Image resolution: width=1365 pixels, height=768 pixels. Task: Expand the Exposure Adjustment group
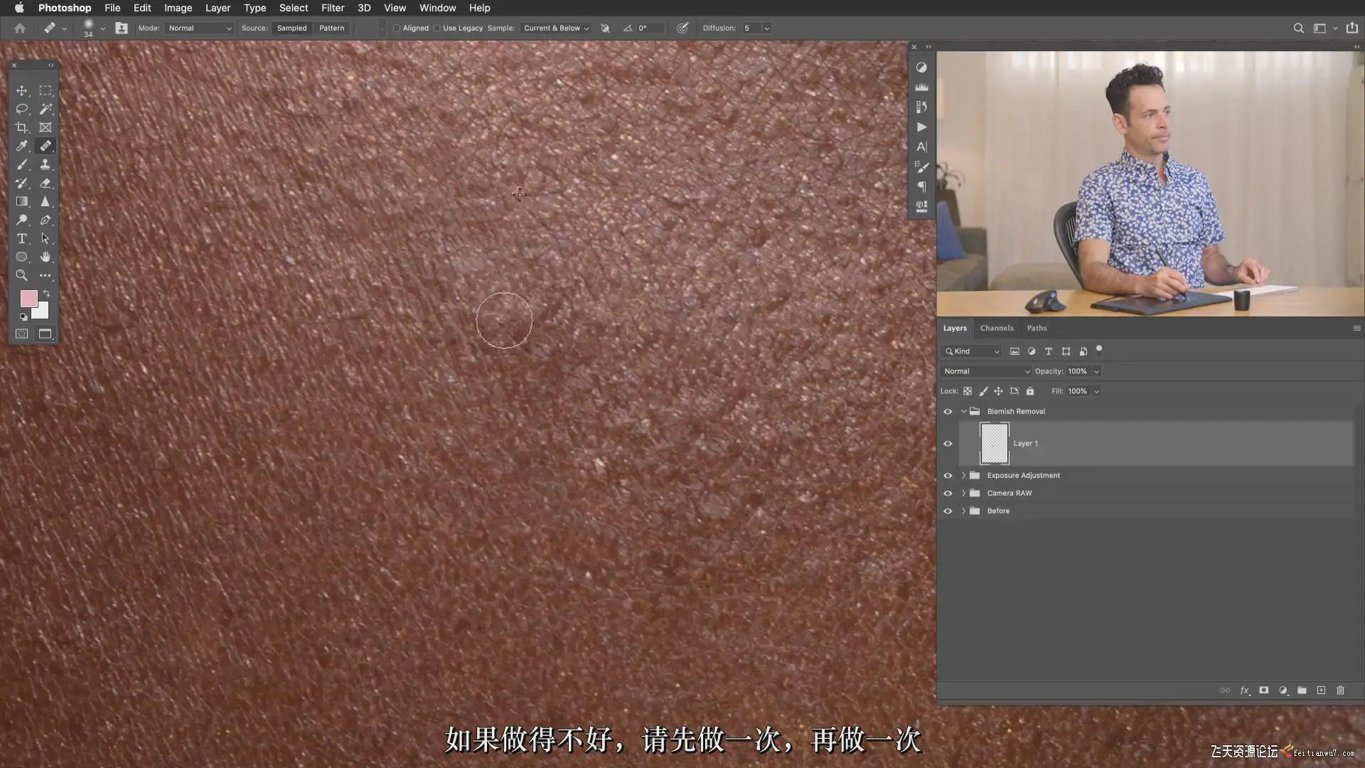(x=963, y=475)
